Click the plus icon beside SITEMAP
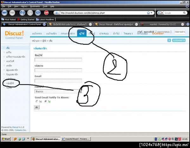 click(169, 40)
